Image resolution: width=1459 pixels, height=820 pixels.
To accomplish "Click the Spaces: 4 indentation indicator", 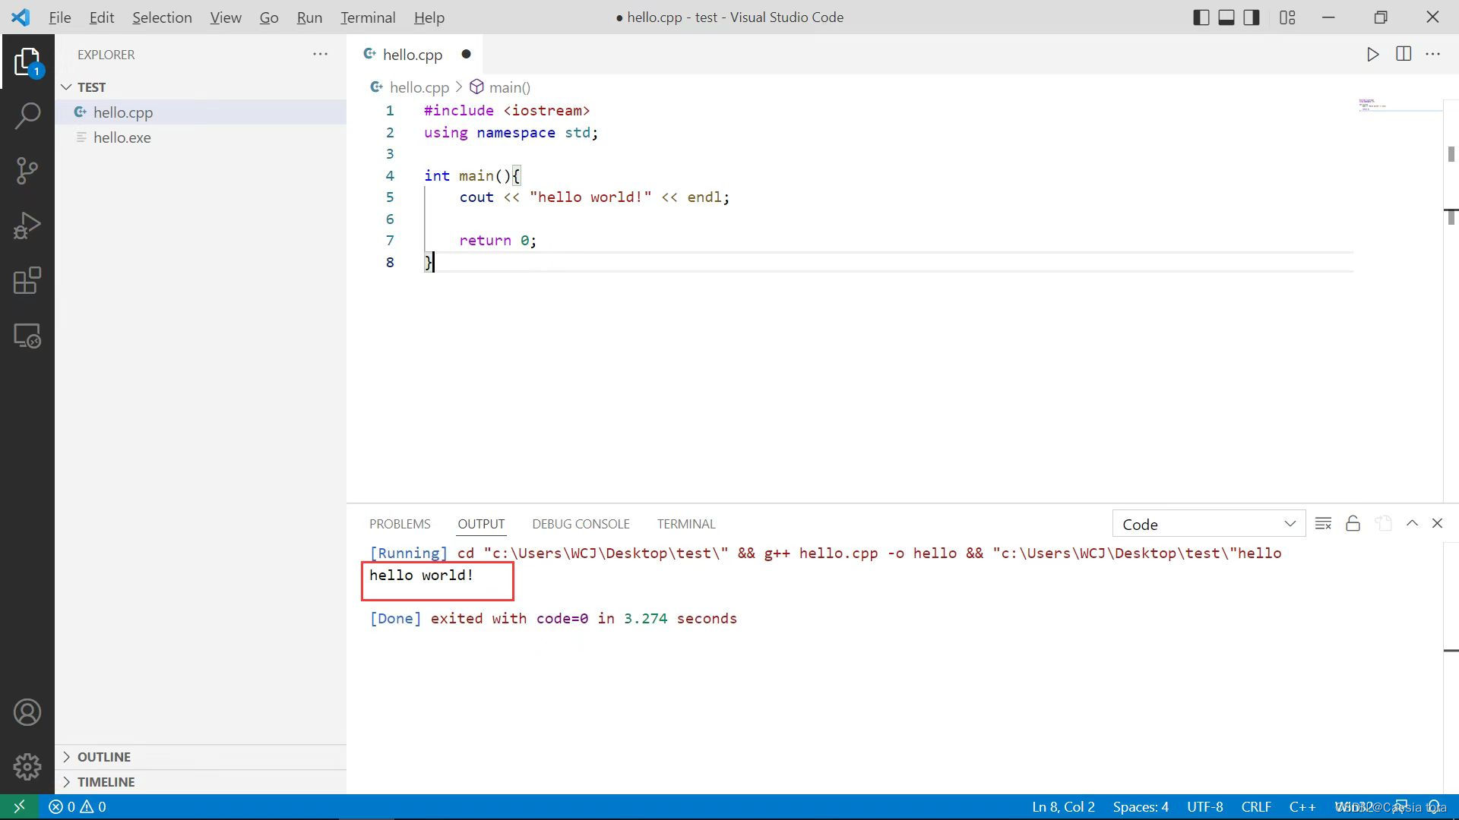I will [1141, 807].
